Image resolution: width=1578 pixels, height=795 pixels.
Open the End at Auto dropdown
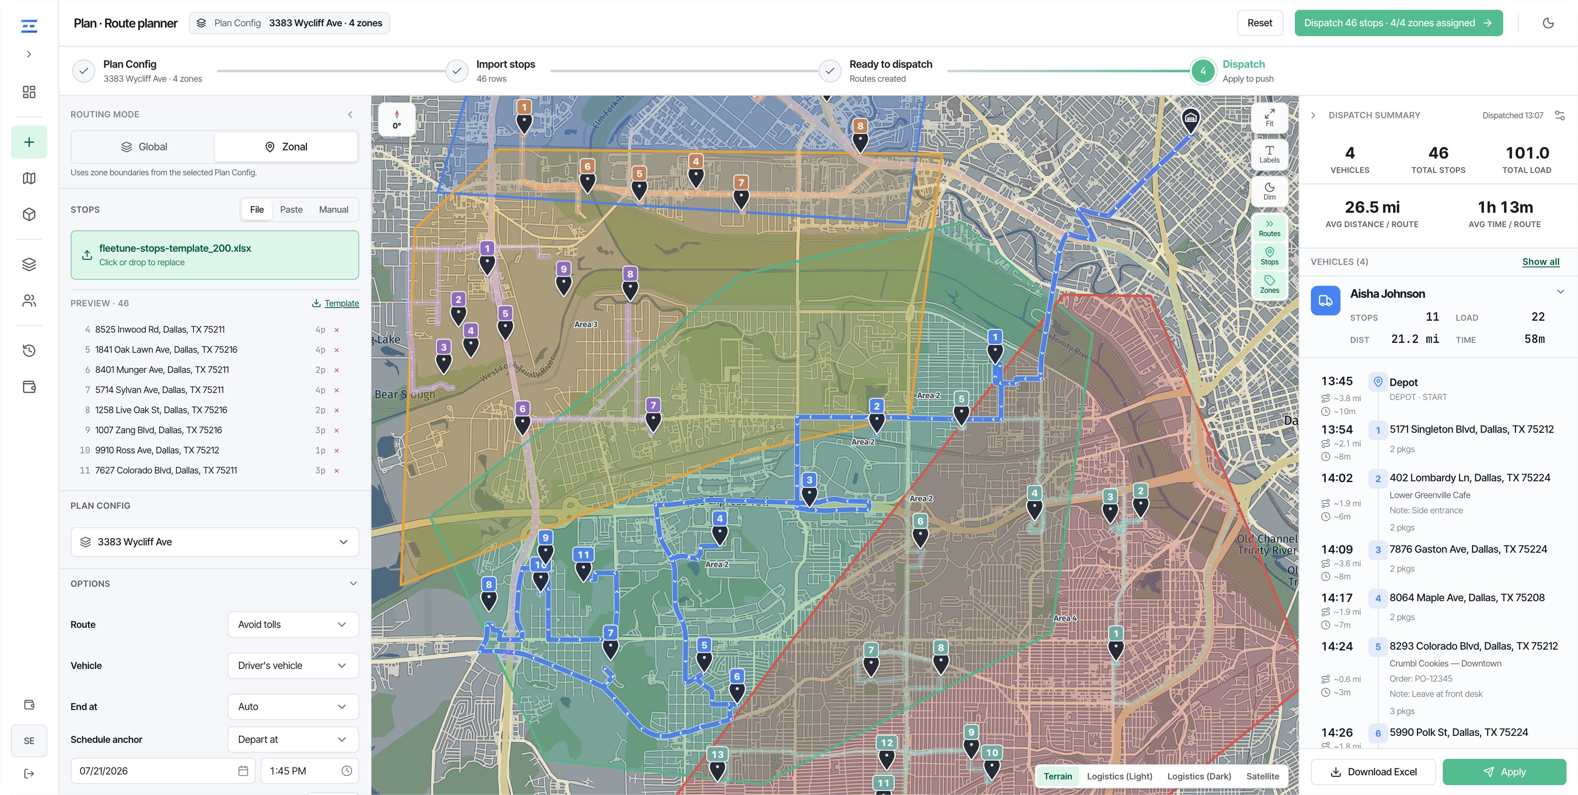coord(293,706)
